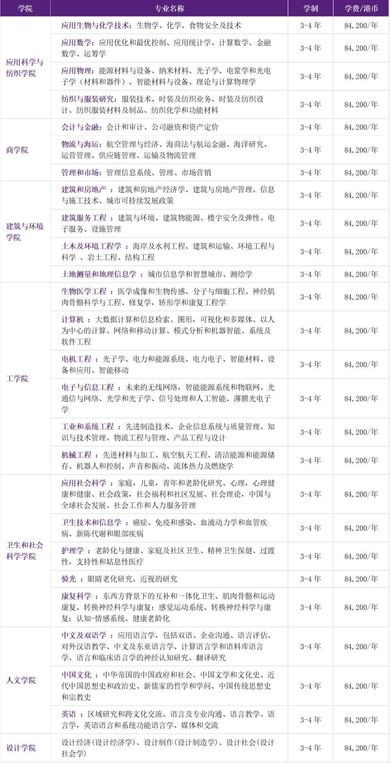Click the 卫生和社会科学学院 cell
The image size is (390, 763).
(x=25, y=550)
